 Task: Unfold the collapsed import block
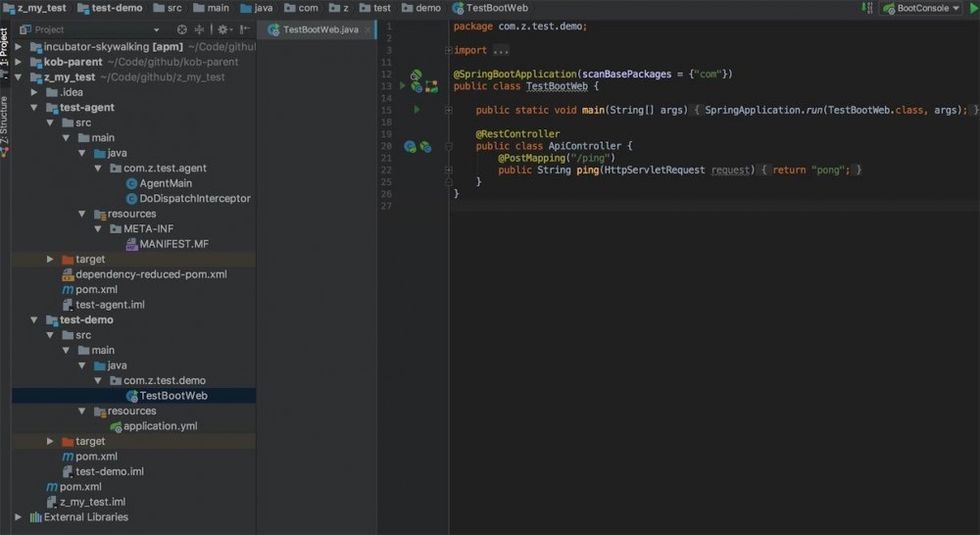pos(449,50)
